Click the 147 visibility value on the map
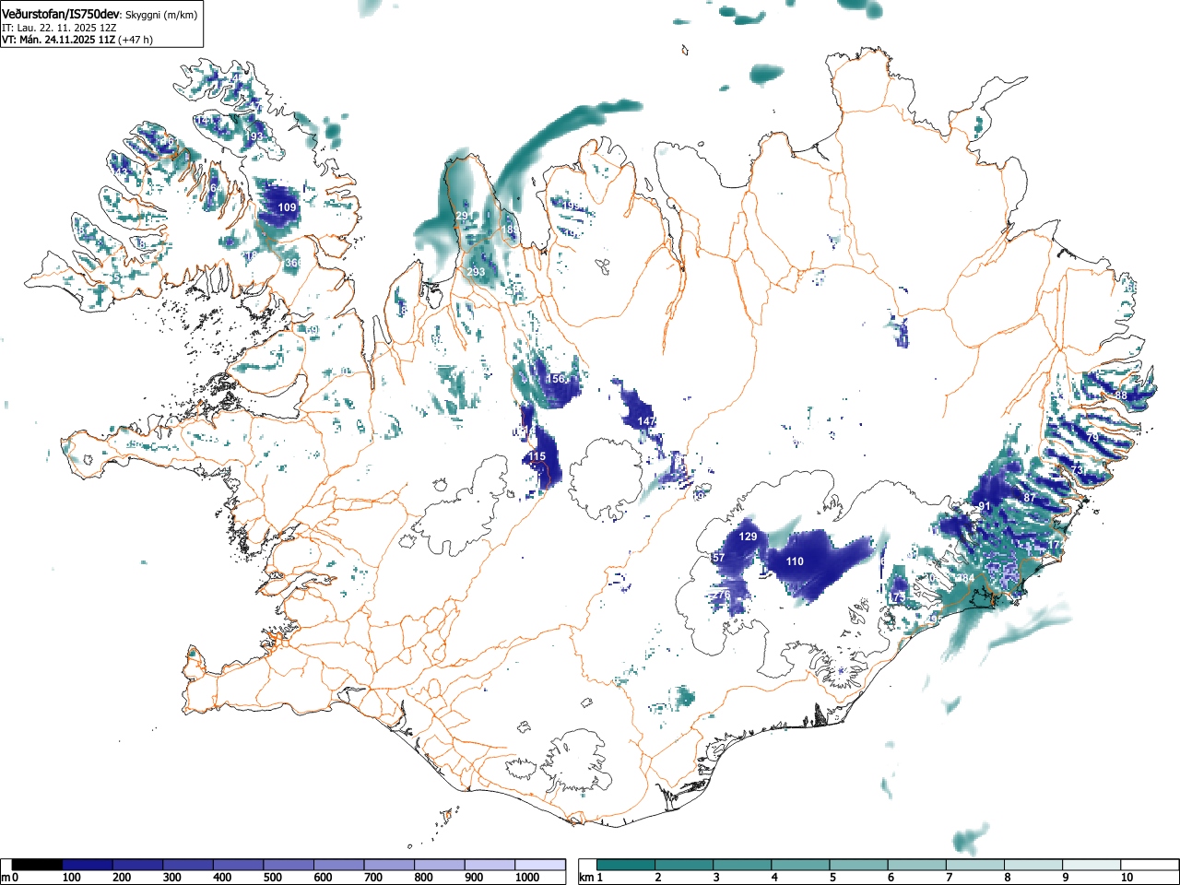This screenshot has width=1180, height=885. 647,421
